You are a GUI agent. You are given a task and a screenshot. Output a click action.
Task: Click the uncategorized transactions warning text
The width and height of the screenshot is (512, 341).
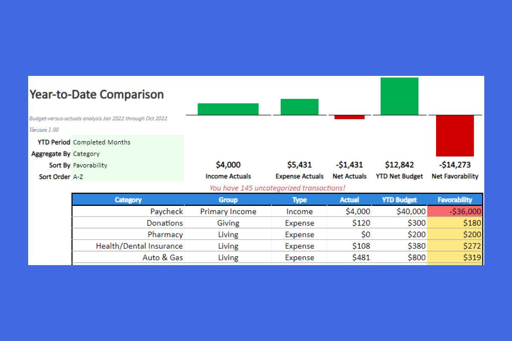[277, 188]
